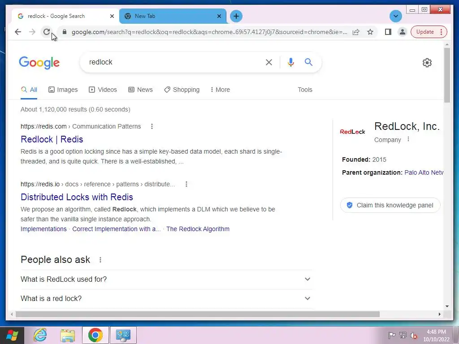
Task: Open options menu for redis.com result
Action: click(x=152, y=126)
